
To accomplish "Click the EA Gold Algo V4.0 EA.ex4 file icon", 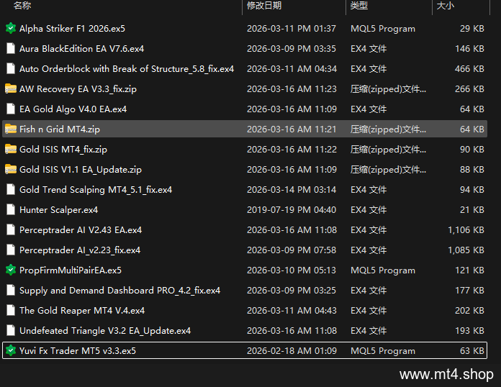I will click(x=11, y=109).
